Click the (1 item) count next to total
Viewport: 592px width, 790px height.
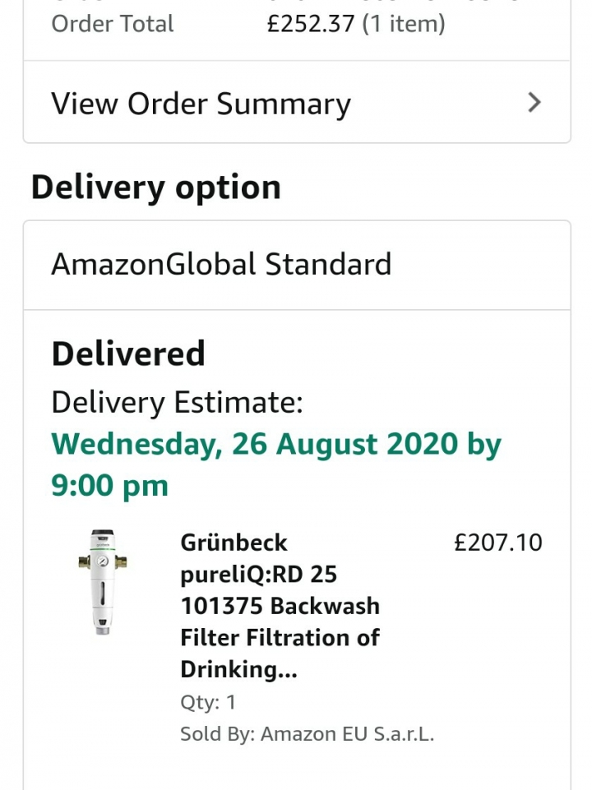[404, 24]
